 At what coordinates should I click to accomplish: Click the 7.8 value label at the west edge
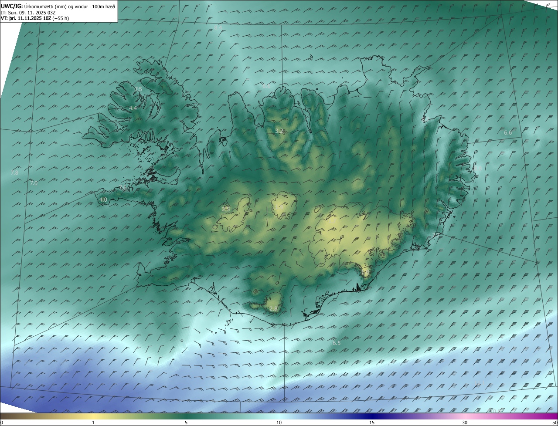tap(14, 173)
